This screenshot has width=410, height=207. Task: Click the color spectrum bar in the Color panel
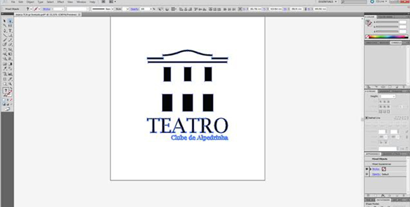389,37
